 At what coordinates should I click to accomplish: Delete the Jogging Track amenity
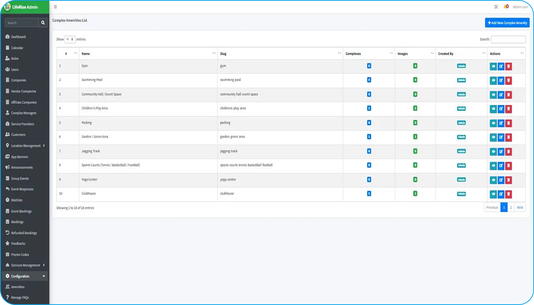coord(508,152)
